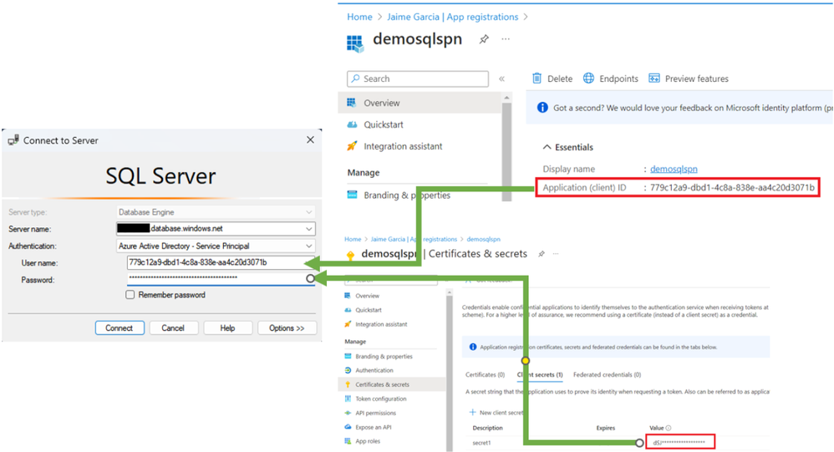The image size is (834, 452).
Task: Click the Preview features icon
Action: pos(654,79)
